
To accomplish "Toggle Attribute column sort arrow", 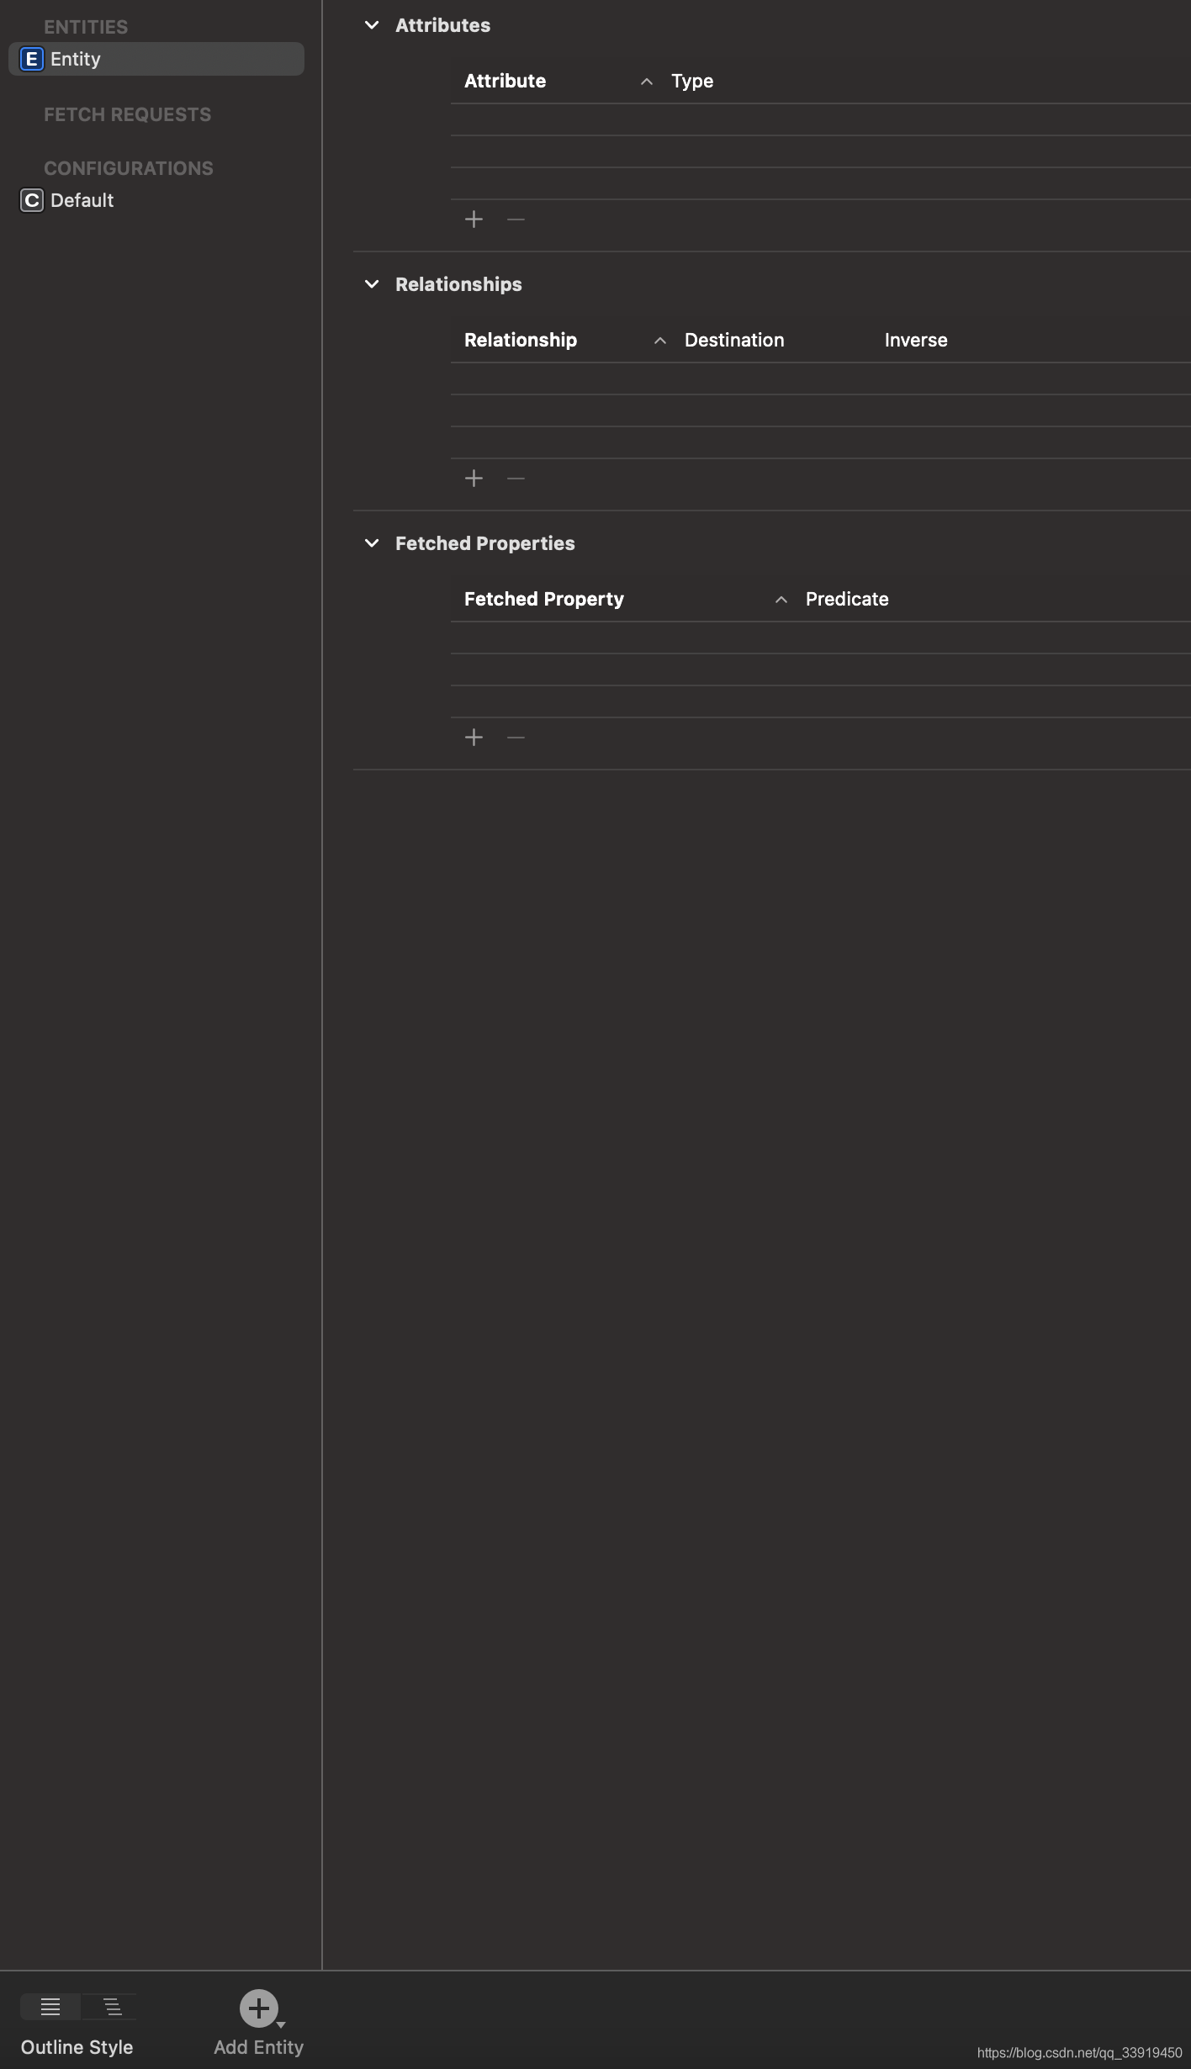I will tap(646, 82).
